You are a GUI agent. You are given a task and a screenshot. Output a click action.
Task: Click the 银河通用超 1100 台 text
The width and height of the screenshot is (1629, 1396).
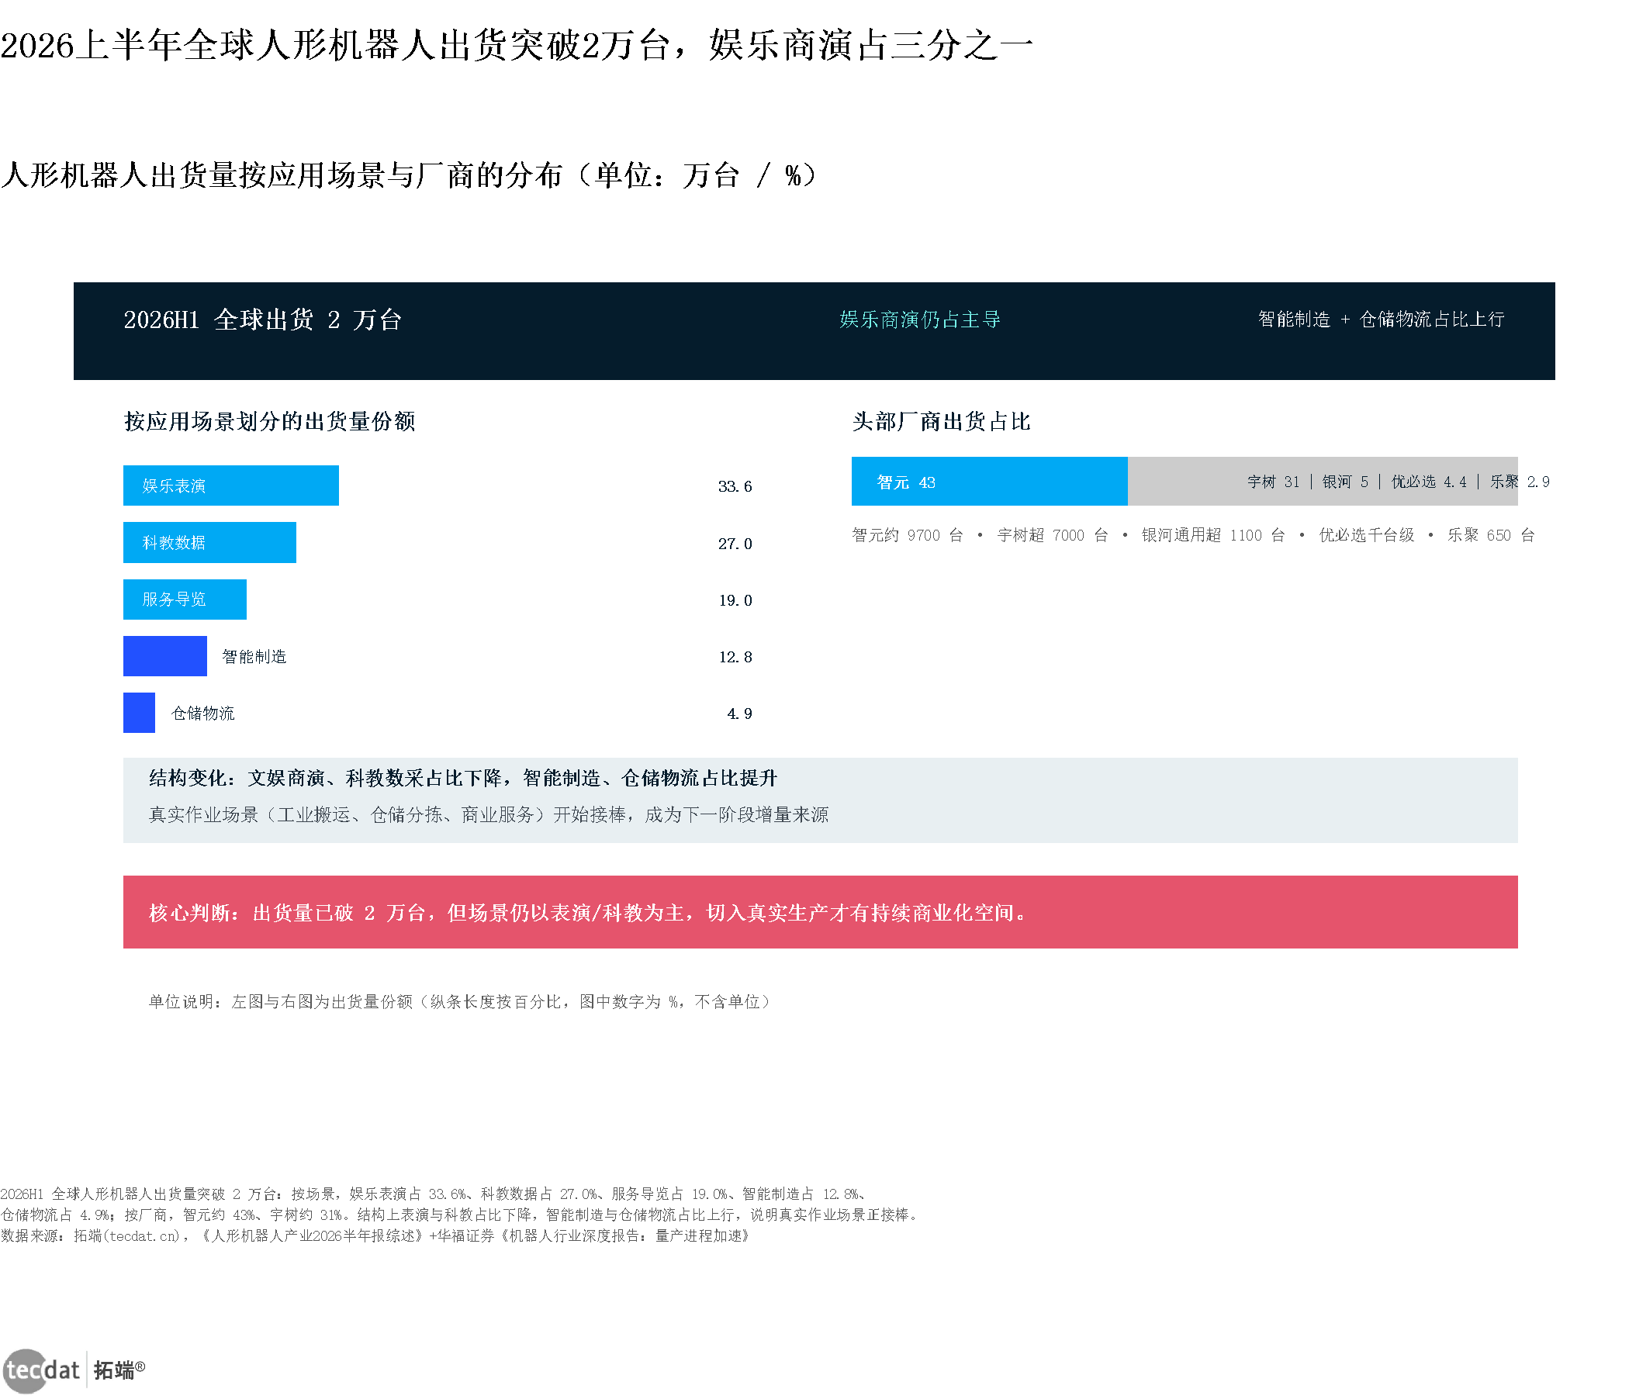[1213, 535]
